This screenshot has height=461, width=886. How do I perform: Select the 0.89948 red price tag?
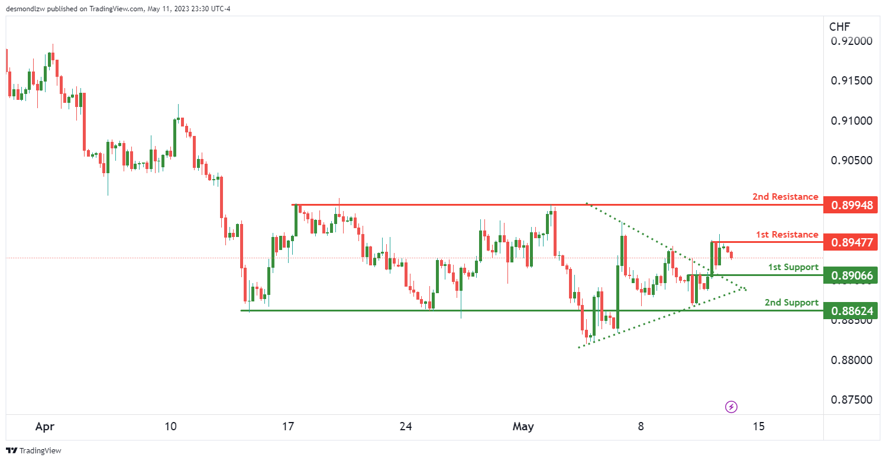point(850,206)
